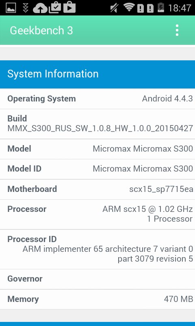Screen dimensions: 195x326
Task: Tap the Wi-Fi signal status icon
Action: tap(129, 7)
